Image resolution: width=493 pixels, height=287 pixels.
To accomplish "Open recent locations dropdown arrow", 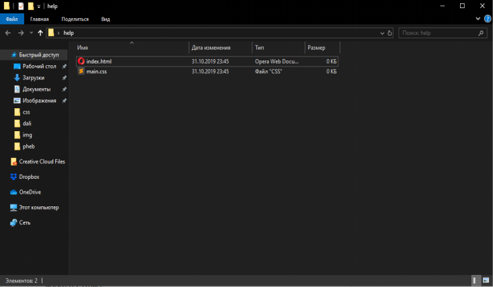I will [31, 33].
